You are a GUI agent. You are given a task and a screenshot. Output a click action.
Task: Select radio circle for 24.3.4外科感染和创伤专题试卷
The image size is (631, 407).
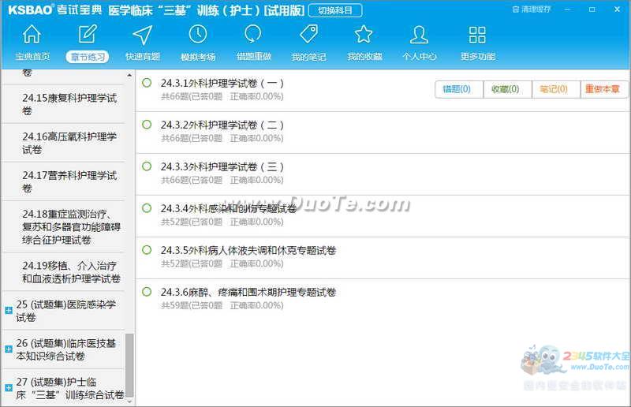click(x=147, y=208)
